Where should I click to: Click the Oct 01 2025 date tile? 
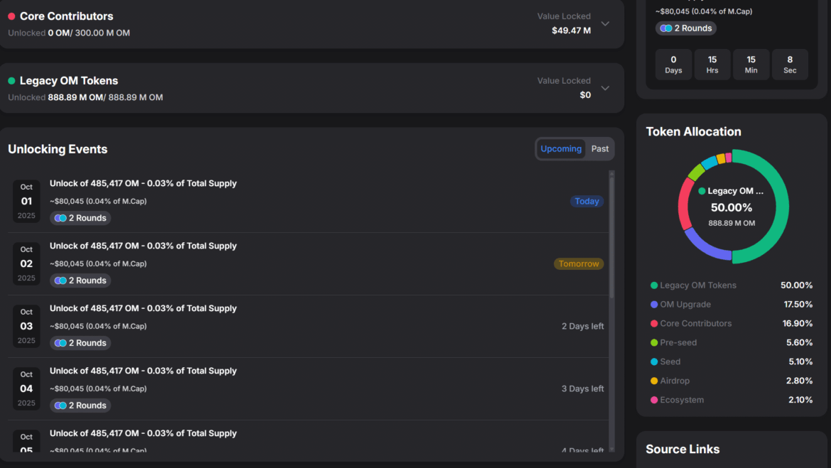[26, 202]
